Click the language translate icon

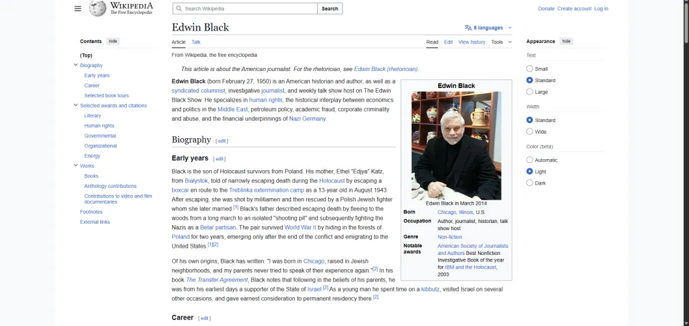click(468, 28)
